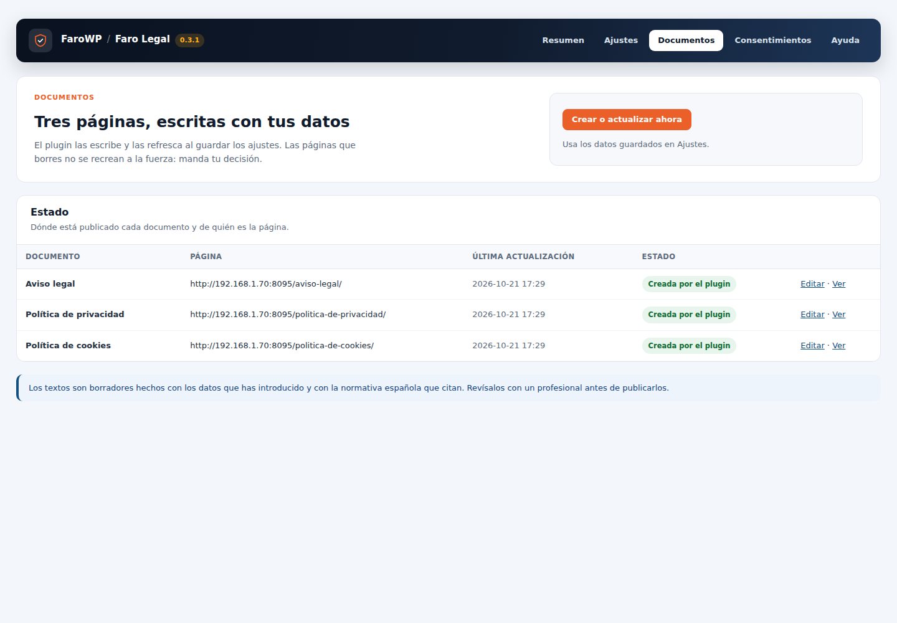Select the Documentos tab
Viewport: 897px width, 623px height.
coord(686,40)
